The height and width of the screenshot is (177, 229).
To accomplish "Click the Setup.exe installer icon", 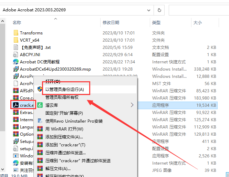I will click(x=16, y=141).
